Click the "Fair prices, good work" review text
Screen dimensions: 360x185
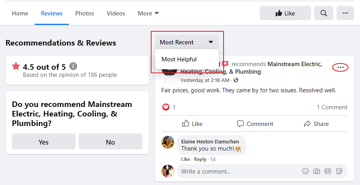pos(249,90)
